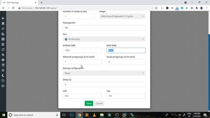Open Startup-configs sidebar icon
This screenshot has width=210, height=118.
point(3,34)
